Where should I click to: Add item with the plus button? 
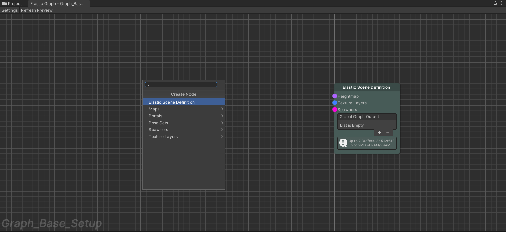pos(379,133)
